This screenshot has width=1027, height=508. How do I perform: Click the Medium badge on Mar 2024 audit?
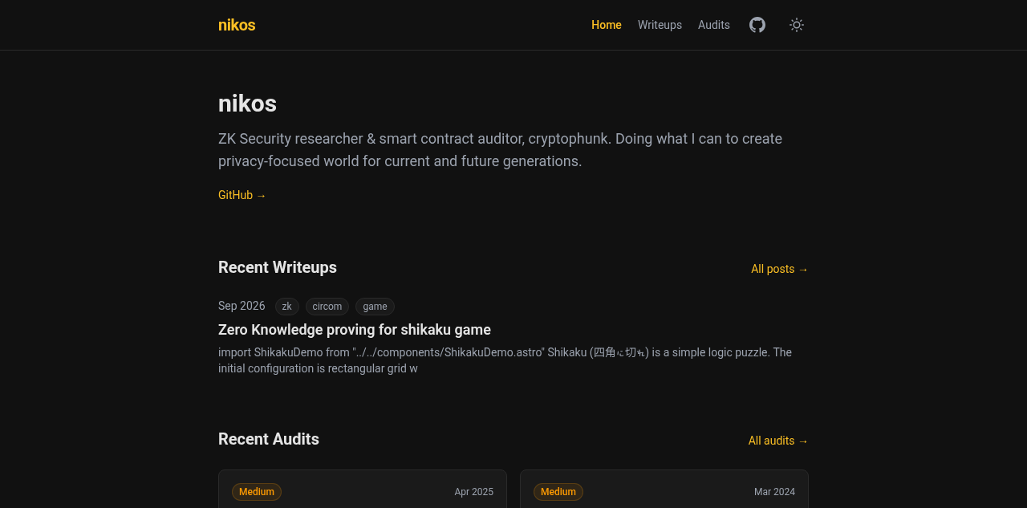pos(558,492)
